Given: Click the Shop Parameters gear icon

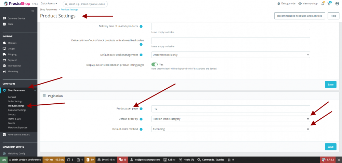Looking at the screenshot, I should [4, 90].
